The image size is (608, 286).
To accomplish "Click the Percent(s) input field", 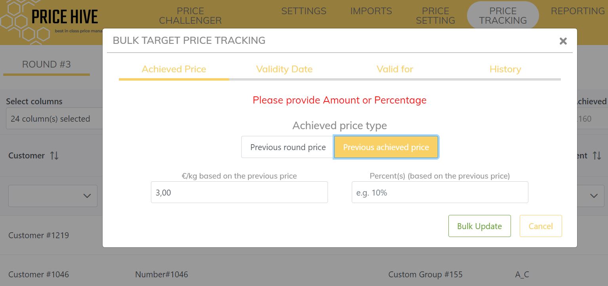I will pyautogui.click(x=440, y=192).
